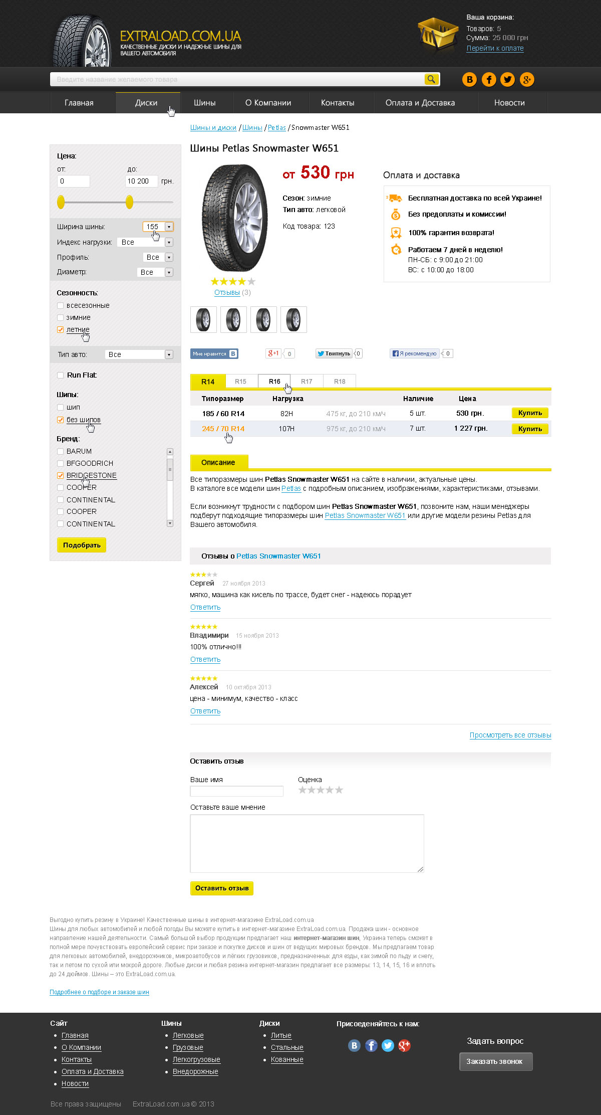Image resolution: width=601 pixels, height=1115 pixels.
Task: Click 'Купить' for 245 / 70 R14
Action: tap(530, 429)
